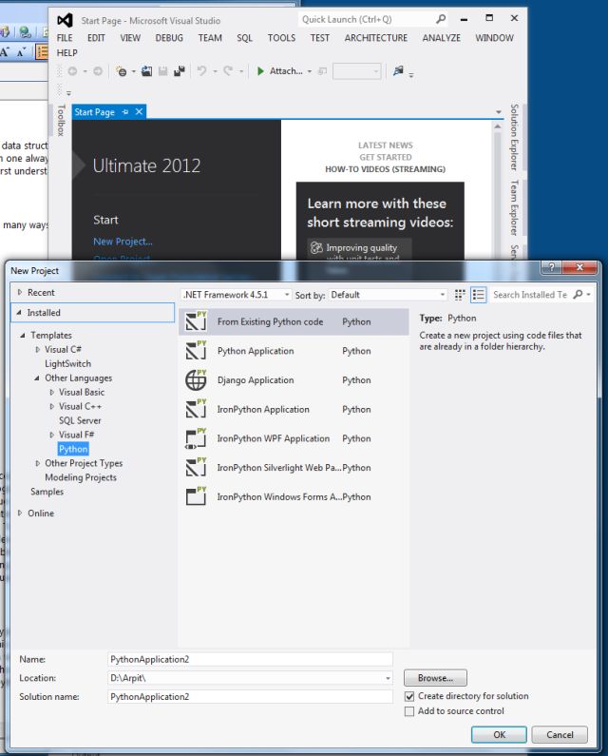Open the HELP menu

tap(66, 52)
